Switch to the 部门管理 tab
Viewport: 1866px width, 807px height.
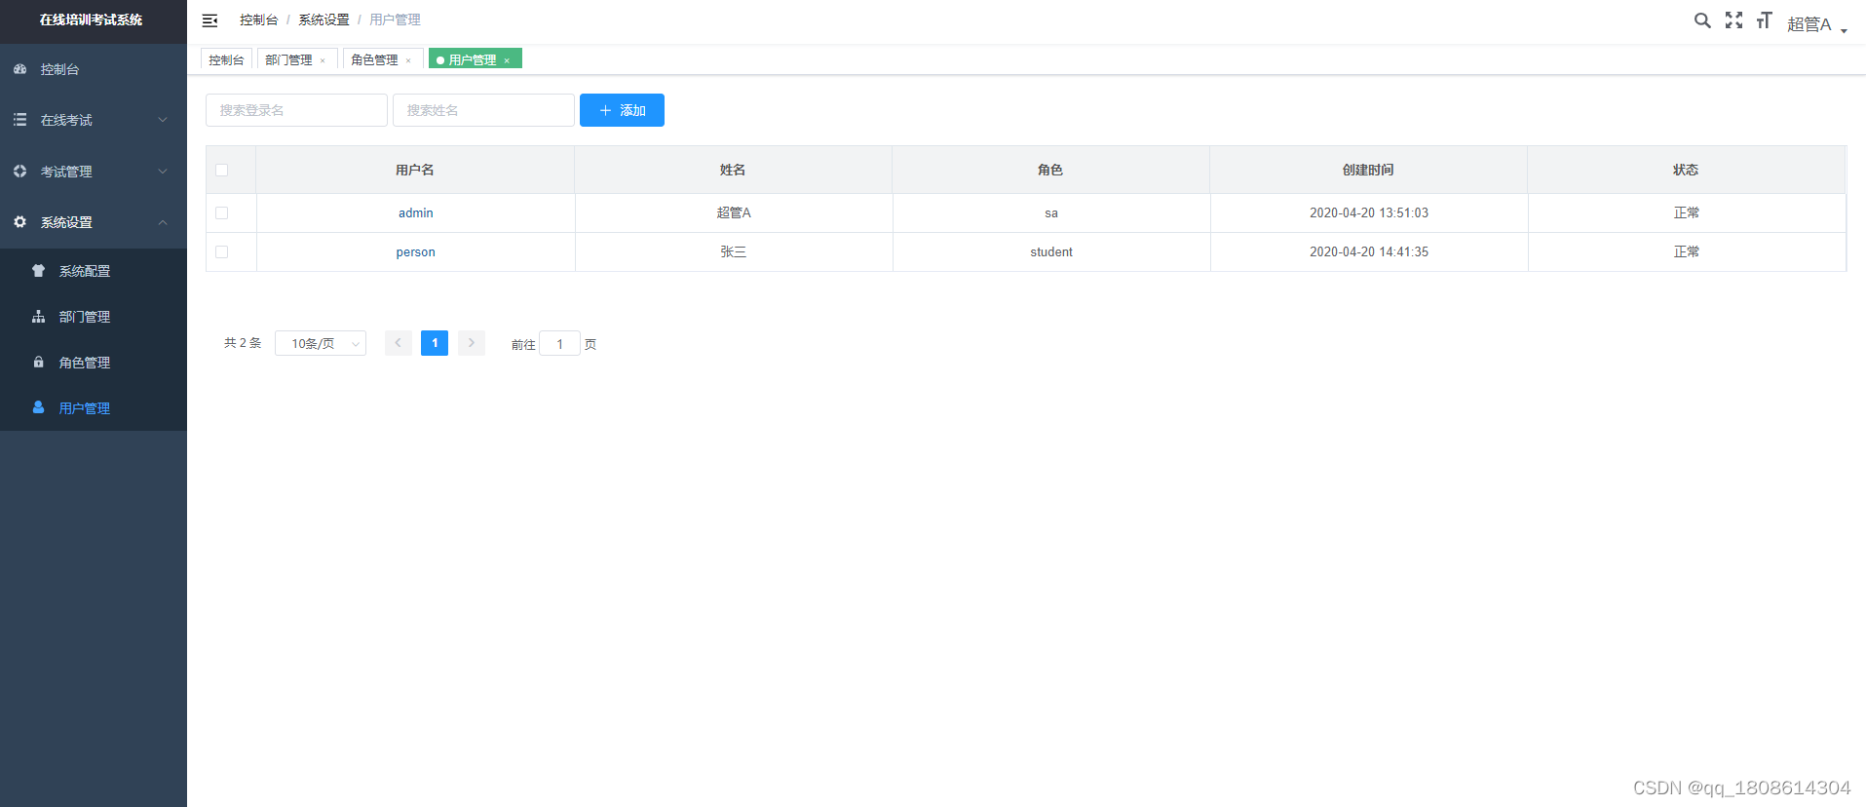pos(288,59)
